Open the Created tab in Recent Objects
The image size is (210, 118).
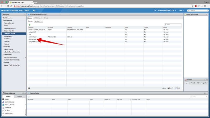point(19,96)
